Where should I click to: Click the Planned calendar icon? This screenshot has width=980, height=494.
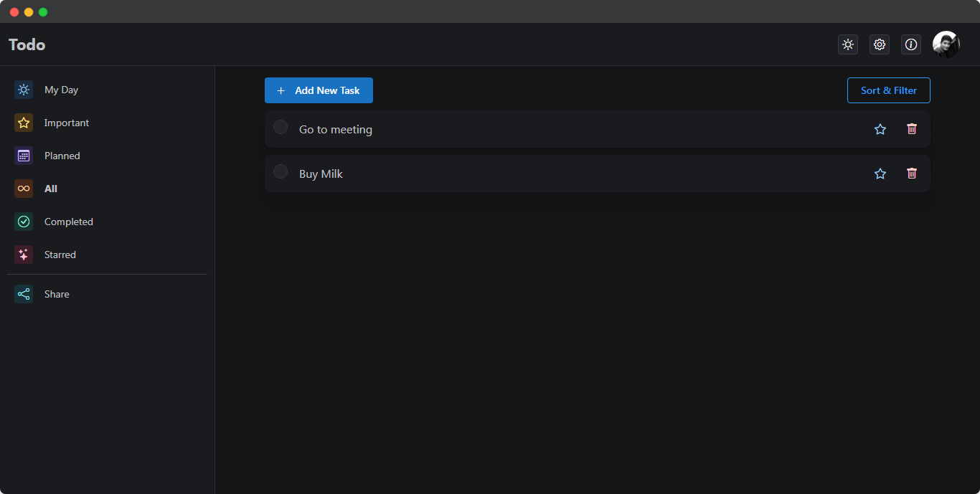(x=23, y=156)
